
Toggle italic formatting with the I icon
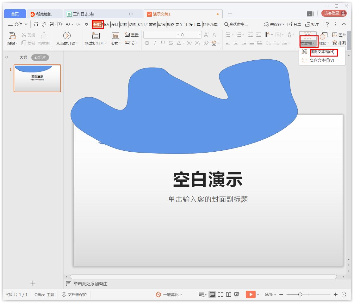click(154, 43)
